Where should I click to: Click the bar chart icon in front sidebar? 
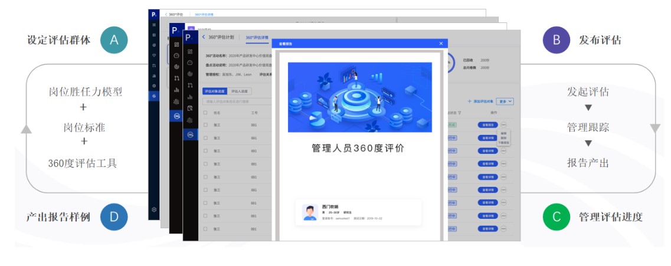point(190,97)
